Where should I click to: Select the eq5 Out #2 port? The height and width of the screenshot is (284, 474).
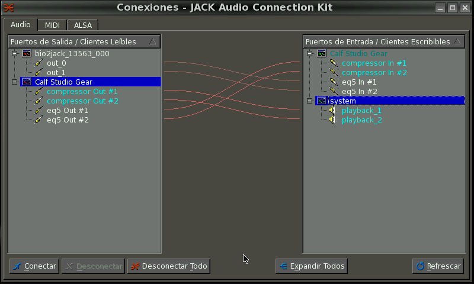[x=68, y=120]
